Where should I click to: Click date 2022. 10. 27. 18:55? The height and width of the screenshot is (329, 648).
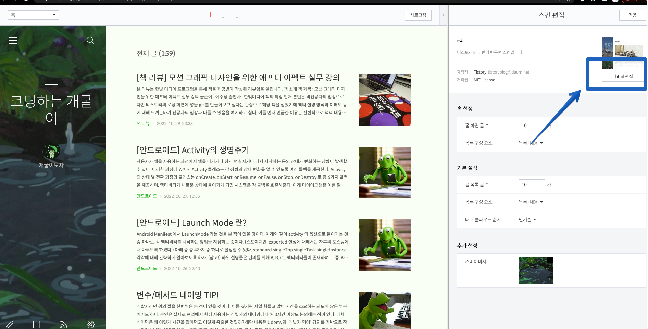[182, 196]
